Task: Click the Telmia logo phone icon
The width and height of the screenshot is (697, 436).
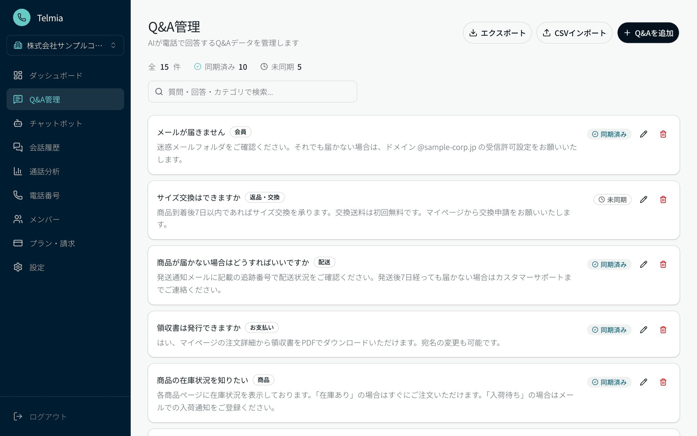Action: (22, 17)
